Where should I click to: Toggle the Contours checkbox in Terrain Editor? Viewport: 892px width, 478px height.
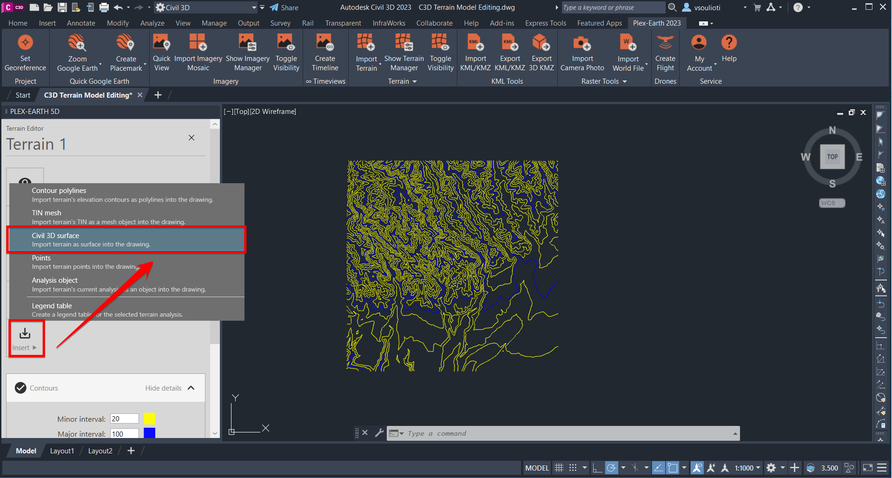(20, 387)
